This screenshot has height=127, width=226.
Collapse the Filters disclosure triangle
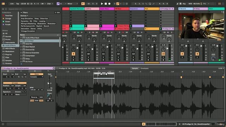pyautogui.click(x=21, y=13)
